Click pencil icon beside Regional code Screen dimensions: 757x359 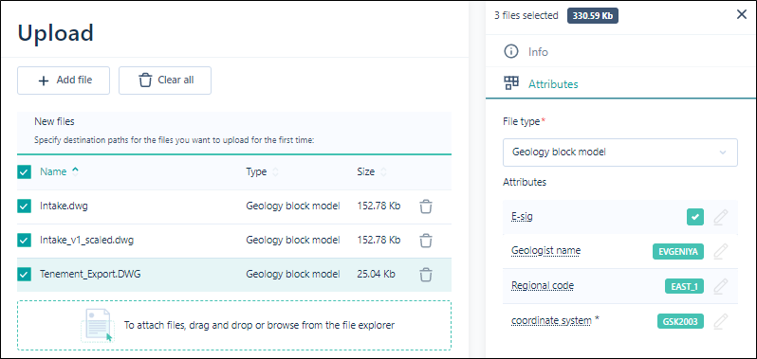tap(720, 286)
